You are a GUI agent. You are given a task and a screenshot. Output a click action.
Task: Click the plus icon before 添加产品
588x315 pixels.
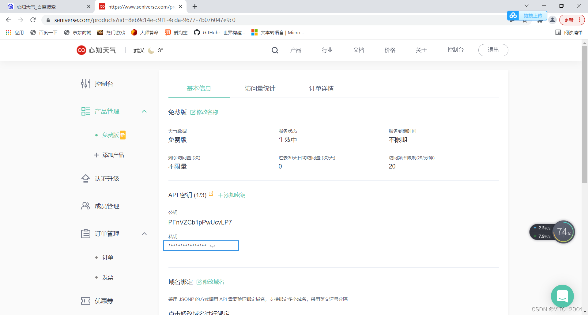pyautogui.click(x=96, y=155)
